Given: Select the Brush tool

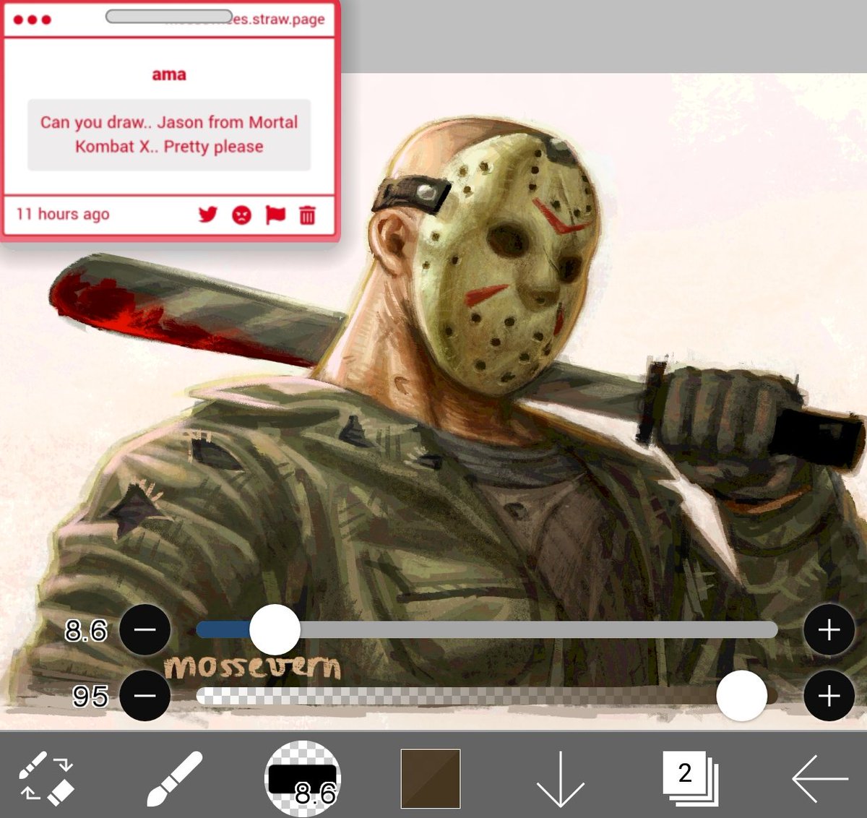Looking at the screenshot, I should coord(174,778).
